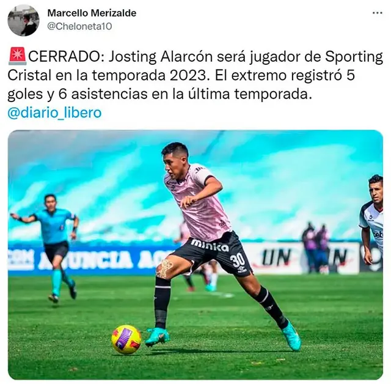
Task: Open the attached match photo
Action: coord(195,255)
